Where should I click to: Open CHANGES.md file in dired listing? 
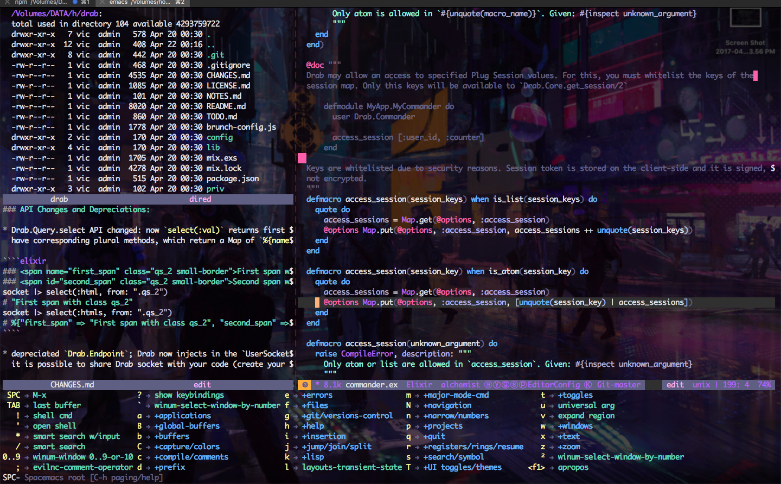[228, 75]
